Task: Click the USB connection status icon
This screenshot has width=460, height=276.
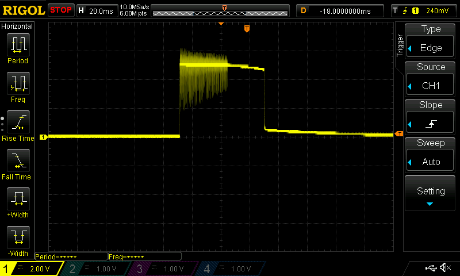Action: tap(431, 267)
